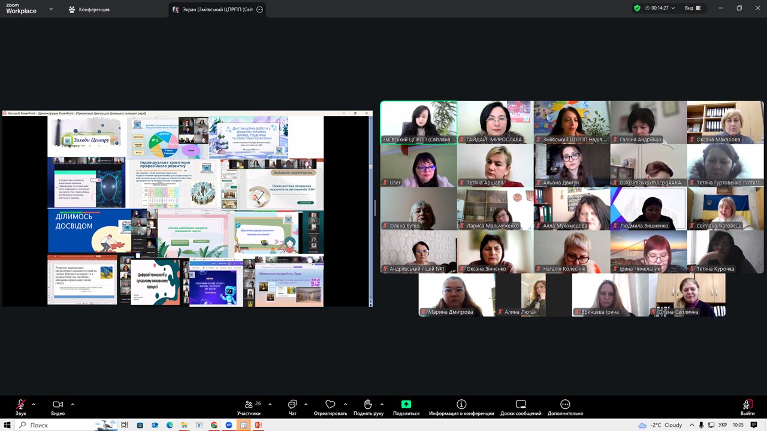Open PowerPoint from the Windows taskbar
Screen dimensions: 767x431
[x=258, y=425]
